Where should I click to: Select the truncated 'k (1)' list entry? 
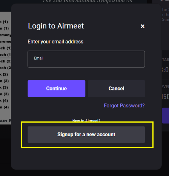pyautogui.click(x=4, y=22)
